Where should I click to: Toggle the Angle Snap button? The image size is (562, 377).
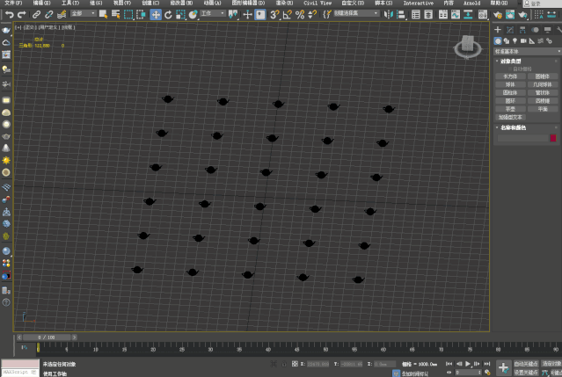tap(287, 14)
